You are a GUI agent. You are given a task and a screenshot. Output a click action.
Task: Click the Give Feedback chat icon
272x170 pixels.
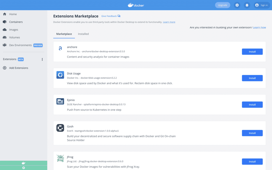tap(119, 16)
